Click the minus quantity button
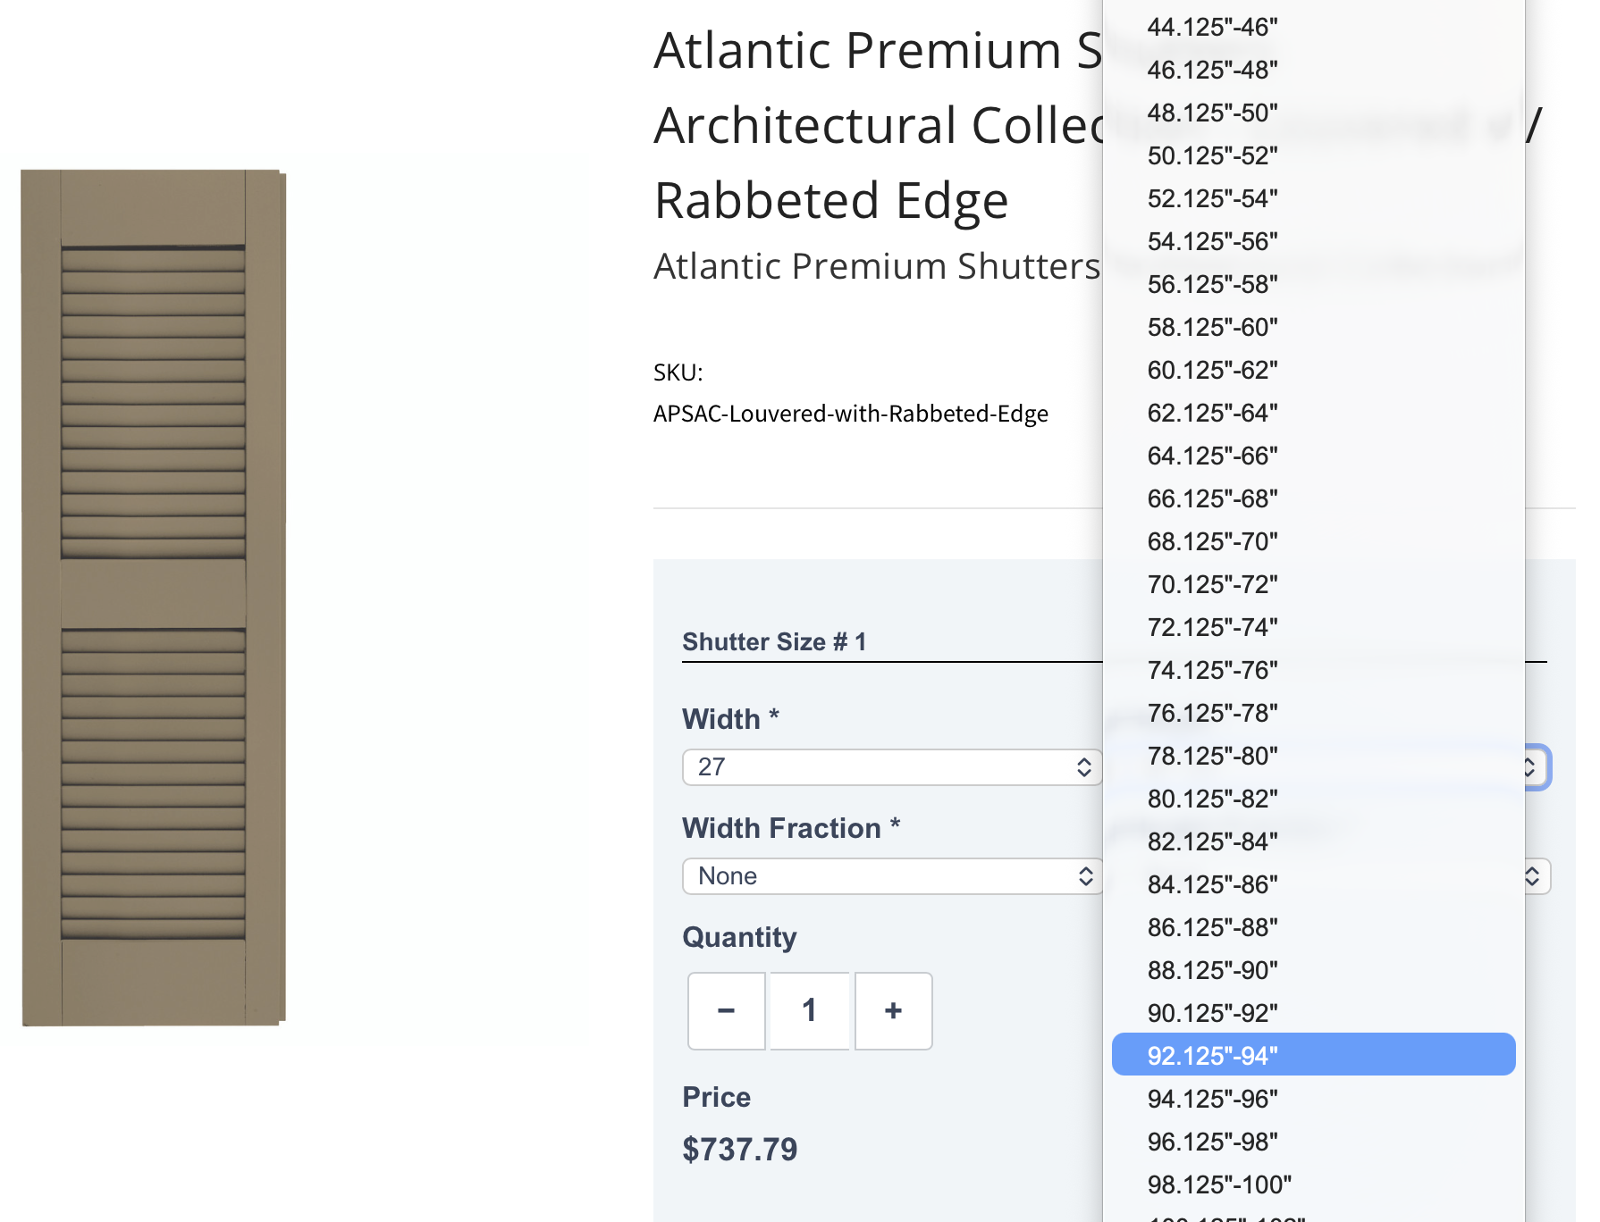This screenshot has width=1600, height=1222. (x=726, y=1010)
